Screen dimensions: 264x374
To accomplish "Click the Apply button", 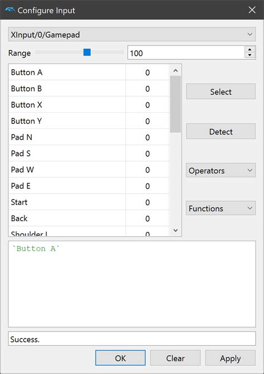I will click(230, 358).
